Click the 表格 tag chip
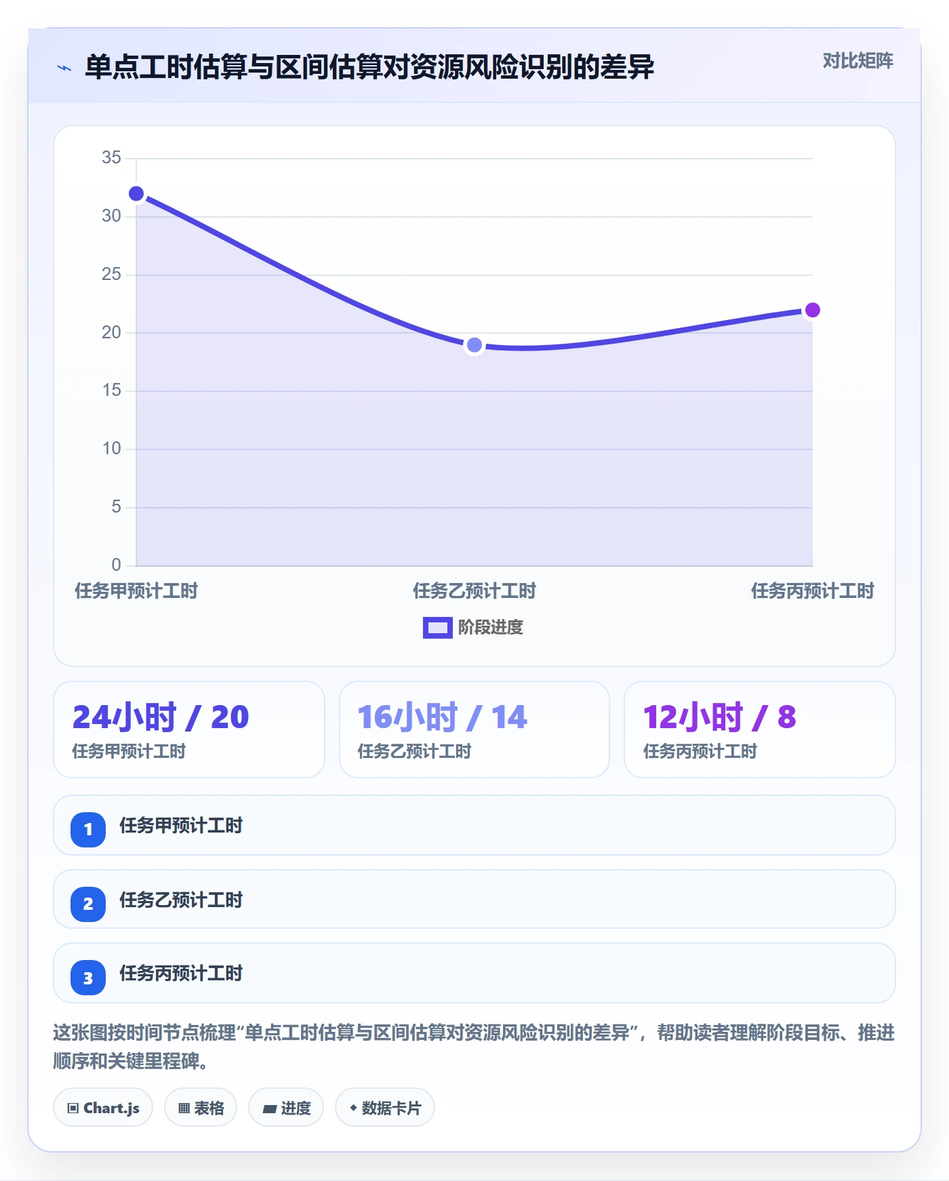This screenshot has height=1181, width=949. click(201, 1108)
